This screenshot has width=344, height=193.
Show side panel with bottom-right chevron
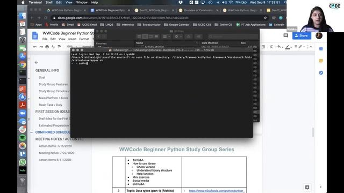(321, 187)
